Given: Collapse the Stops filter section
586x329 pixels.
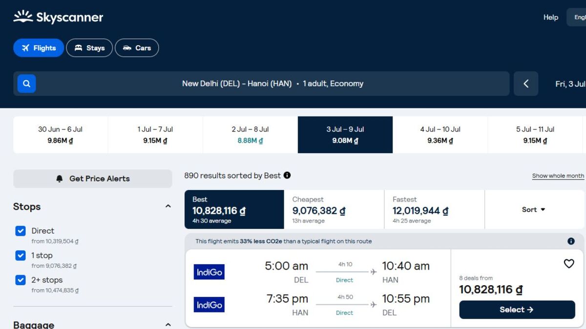Looking at the screenshot, I should 168,207.
